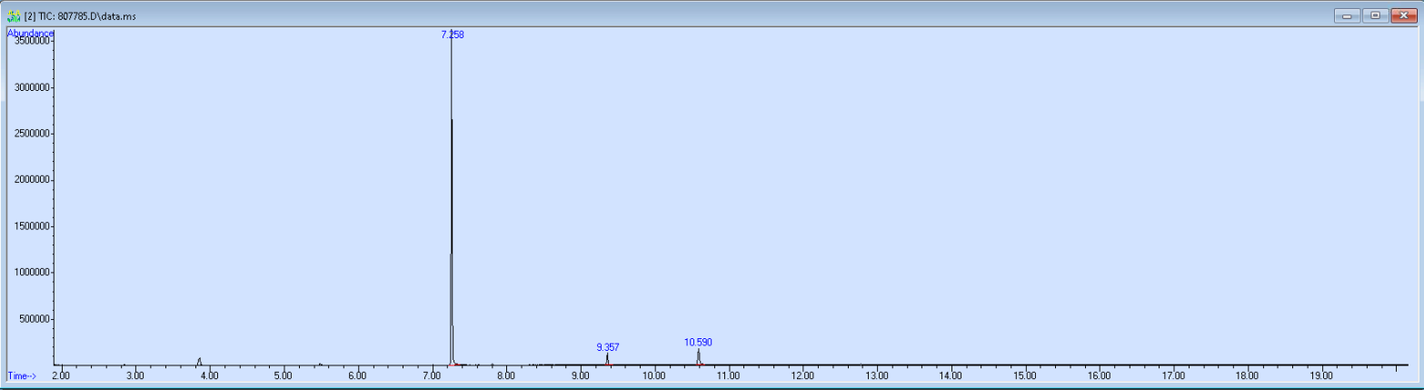The width and height of the screenshot is (1424, 390).
Task: Click the 8.00 time axis label
Action: click(505, 375)
